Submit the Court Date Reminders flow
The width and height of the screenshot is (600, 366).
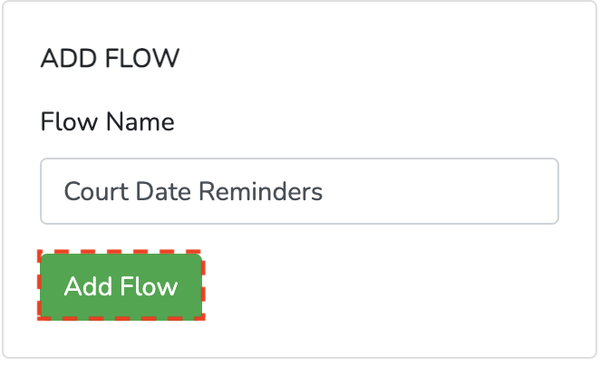tap(121, 286)
